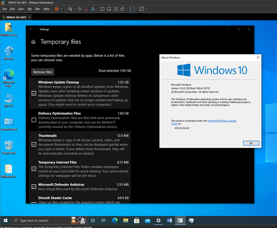Pause the VM with the orange pause icon
Image resolution: width=277 pixels, height=228 pixels.
(57, 9)
